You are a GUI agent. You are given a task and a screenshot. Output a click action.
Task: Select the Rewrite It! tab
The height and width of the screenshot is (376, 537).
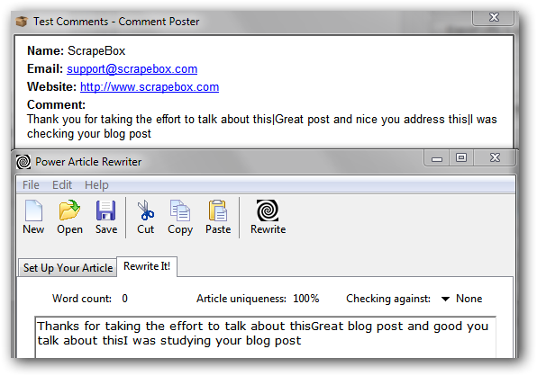[147, 266]
